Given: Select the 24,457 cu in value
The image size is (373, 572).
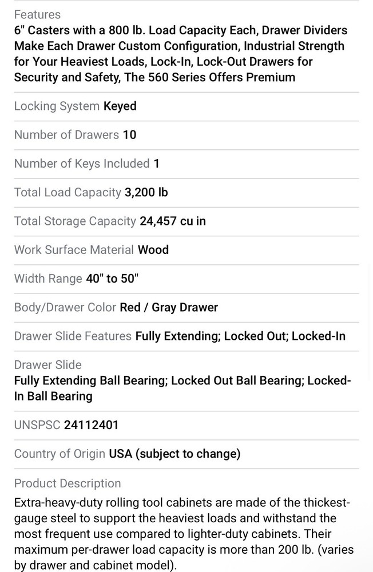Looking at the screenshot, I should (173, 221).
